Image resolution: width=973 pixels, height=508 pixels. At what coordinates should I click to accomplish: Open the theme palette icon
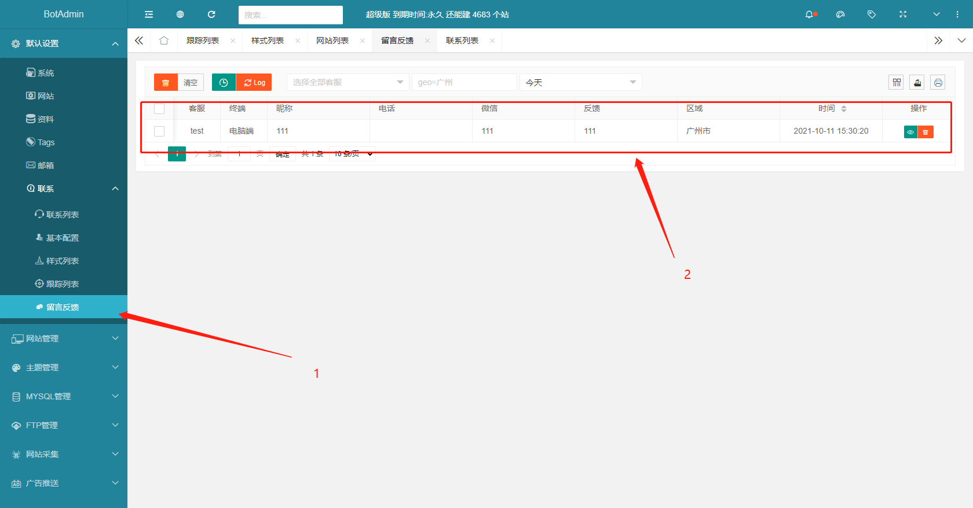(840, 14)
